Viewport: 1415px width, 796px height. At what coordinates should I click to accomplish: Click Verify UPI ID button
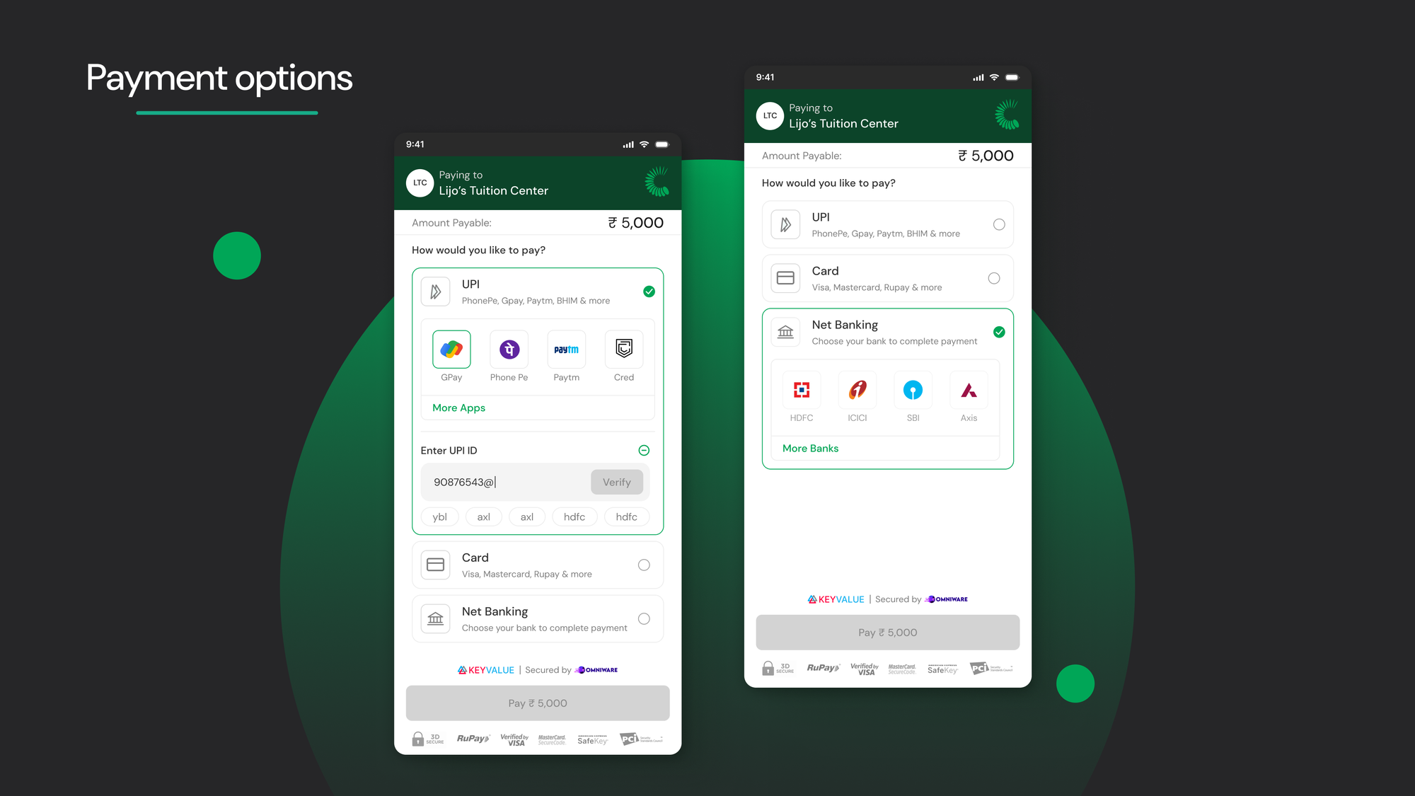coord(617,482)
